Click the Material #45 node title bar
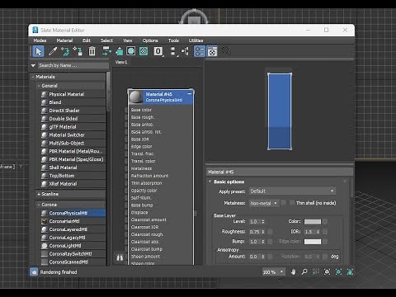Viewport: 396px width, 297px height. click(x=161, y=97)
